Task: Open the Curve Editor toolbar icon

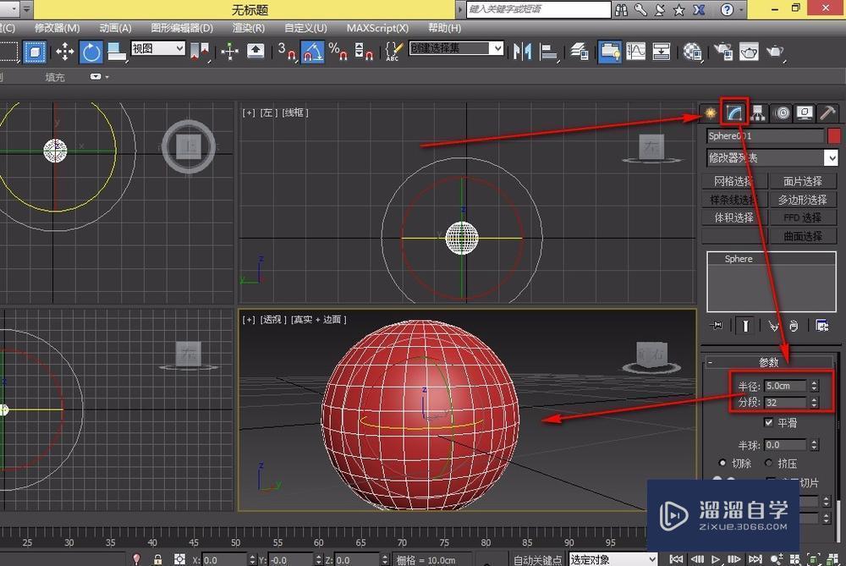Action: click(635, 52)
